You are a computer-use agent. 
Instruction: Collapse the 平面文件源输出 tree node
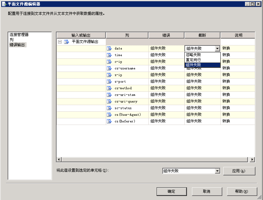click(60, 42)
